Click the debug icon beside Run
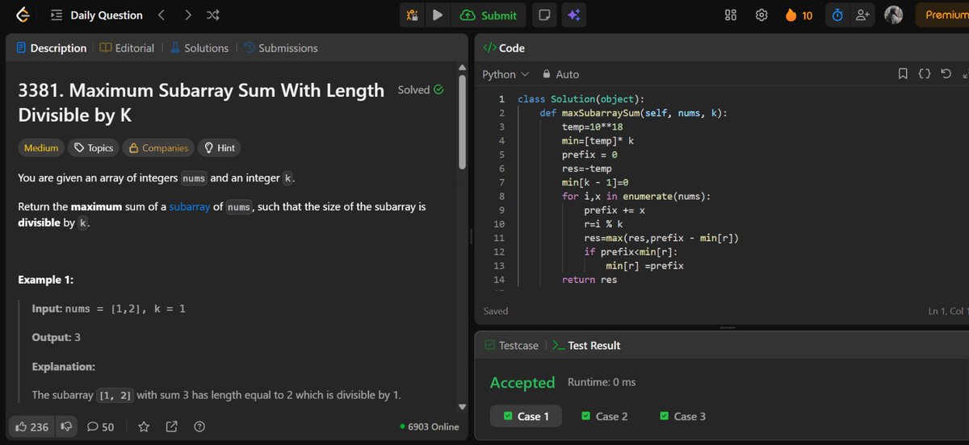This screenshot has width=969, height=445. click(412, 15)
